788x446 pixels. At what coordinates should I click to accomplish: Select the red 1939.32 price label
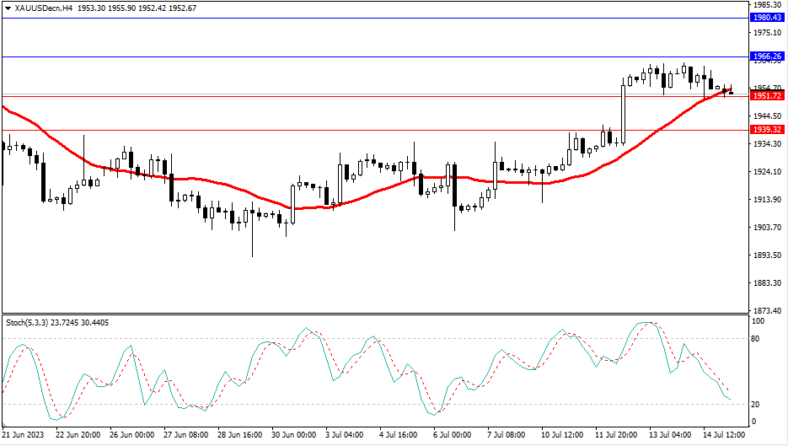pyautogui.click(x=768, y=130)
